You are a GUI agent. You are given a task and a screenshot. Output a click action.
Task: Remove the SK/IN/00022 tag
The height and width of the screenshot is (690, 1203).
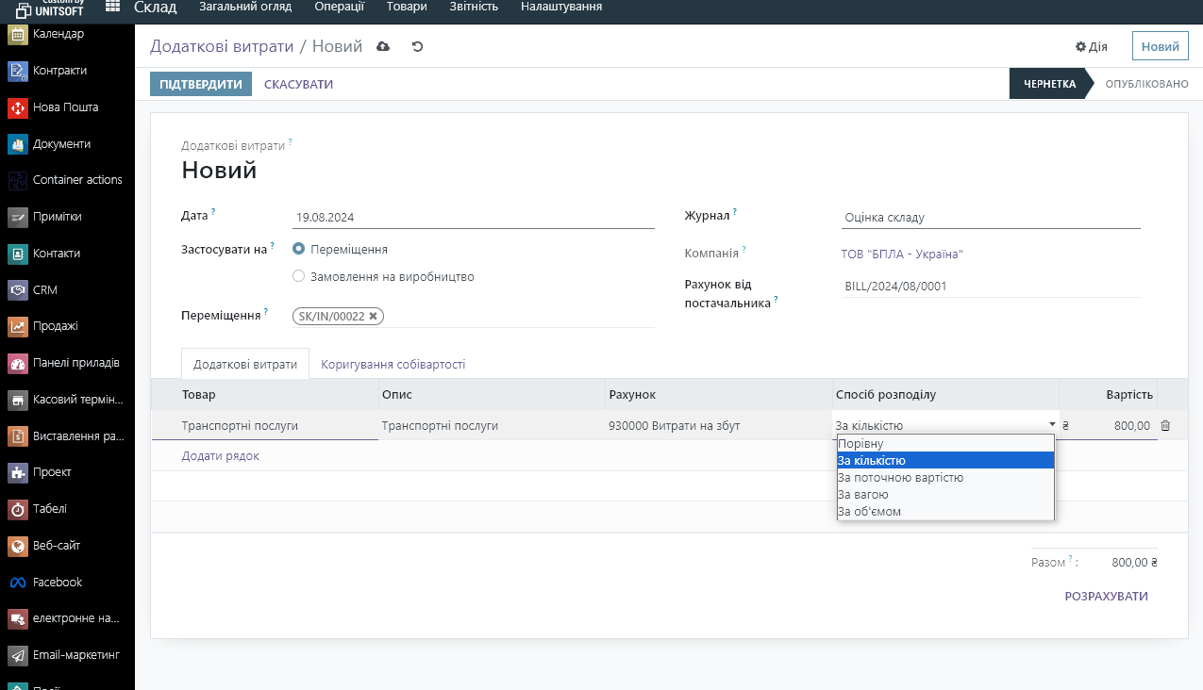pyautogui.click(x=373, y=317)
